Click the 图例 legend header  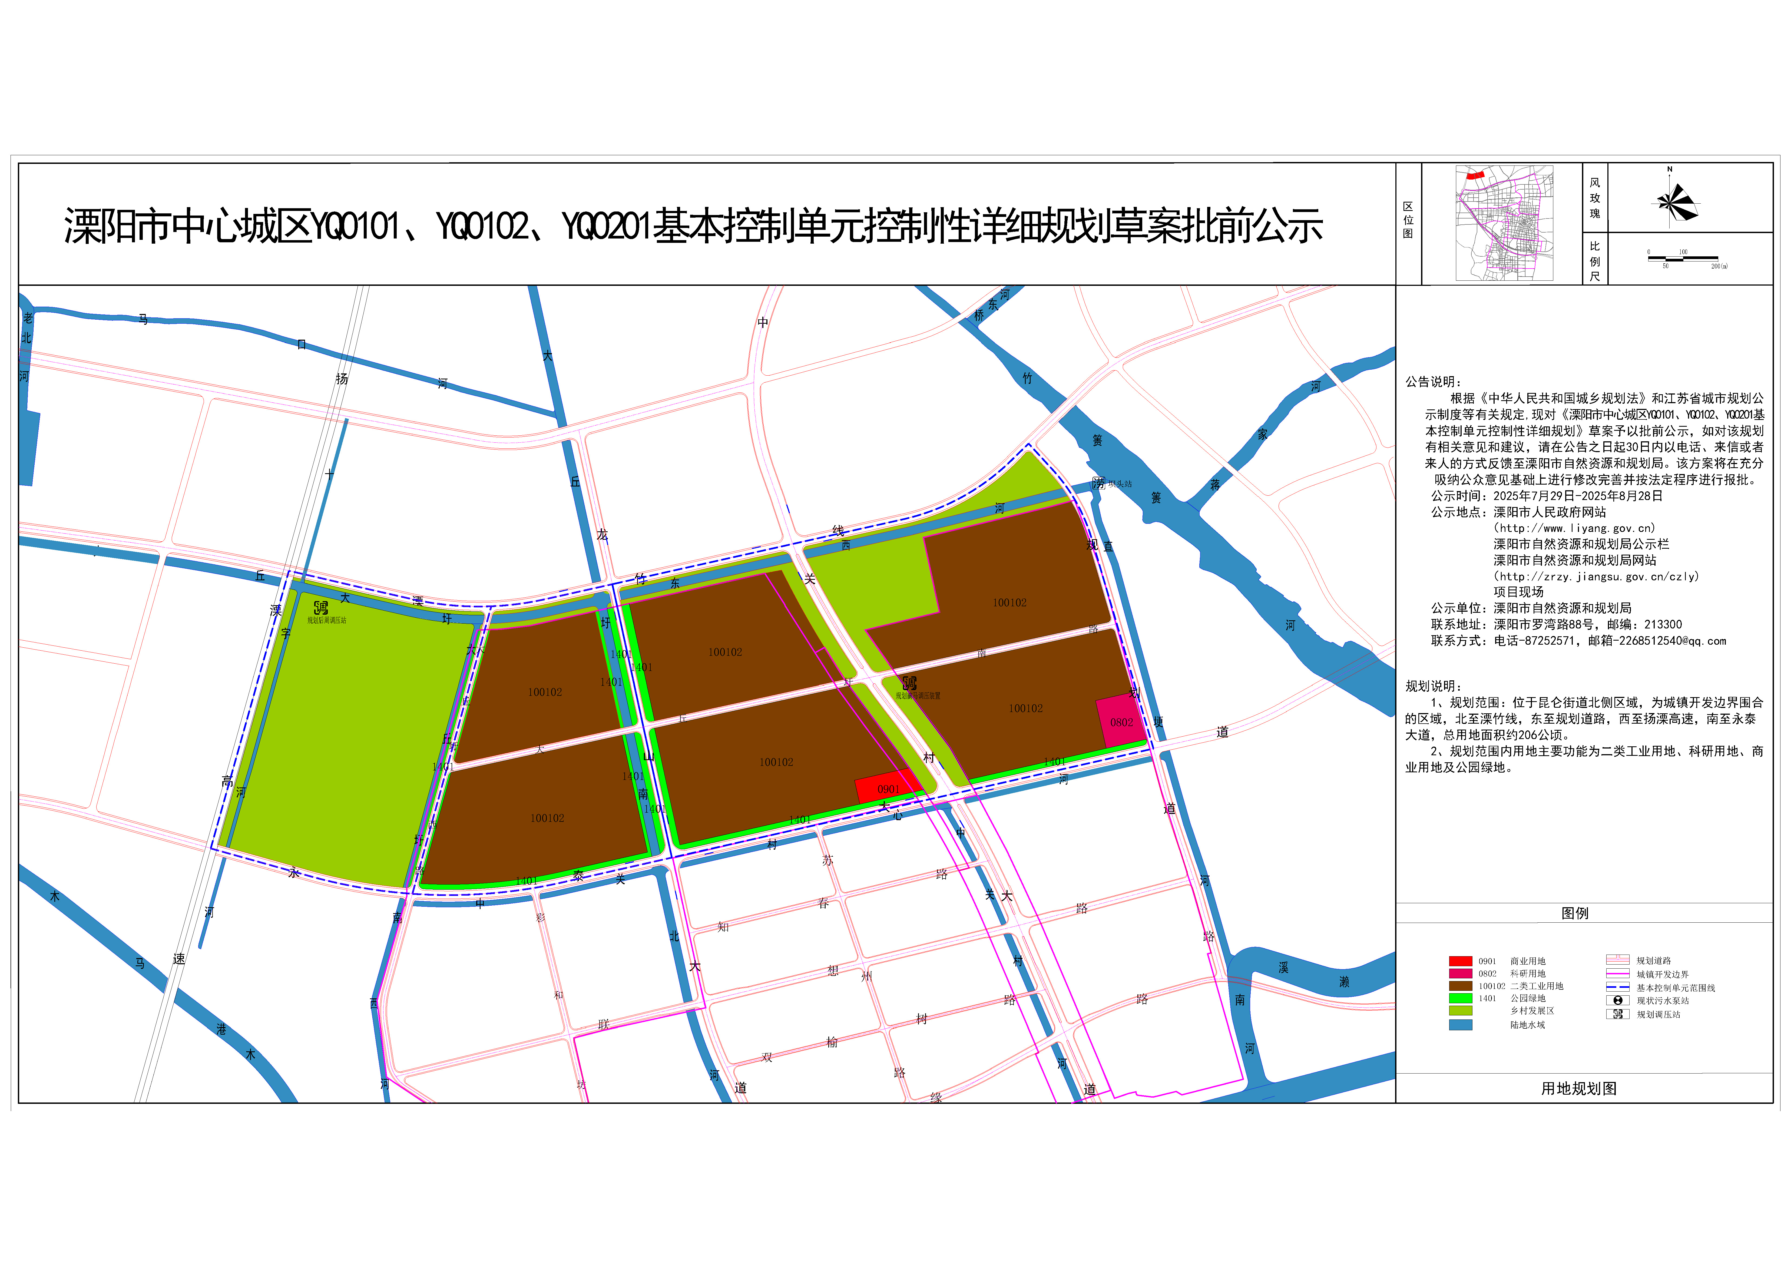tap(1575, 913)
